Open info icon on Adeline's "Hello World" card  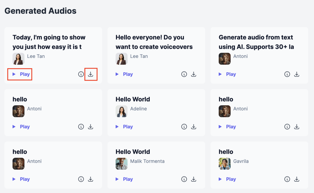[x=184, y=127]
